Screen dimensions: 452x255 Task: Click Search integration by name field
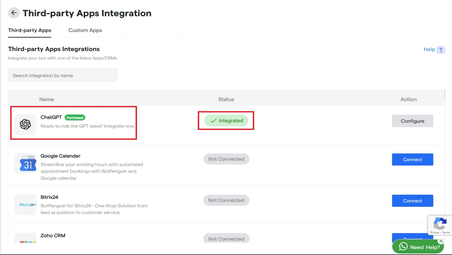point(63,75)
